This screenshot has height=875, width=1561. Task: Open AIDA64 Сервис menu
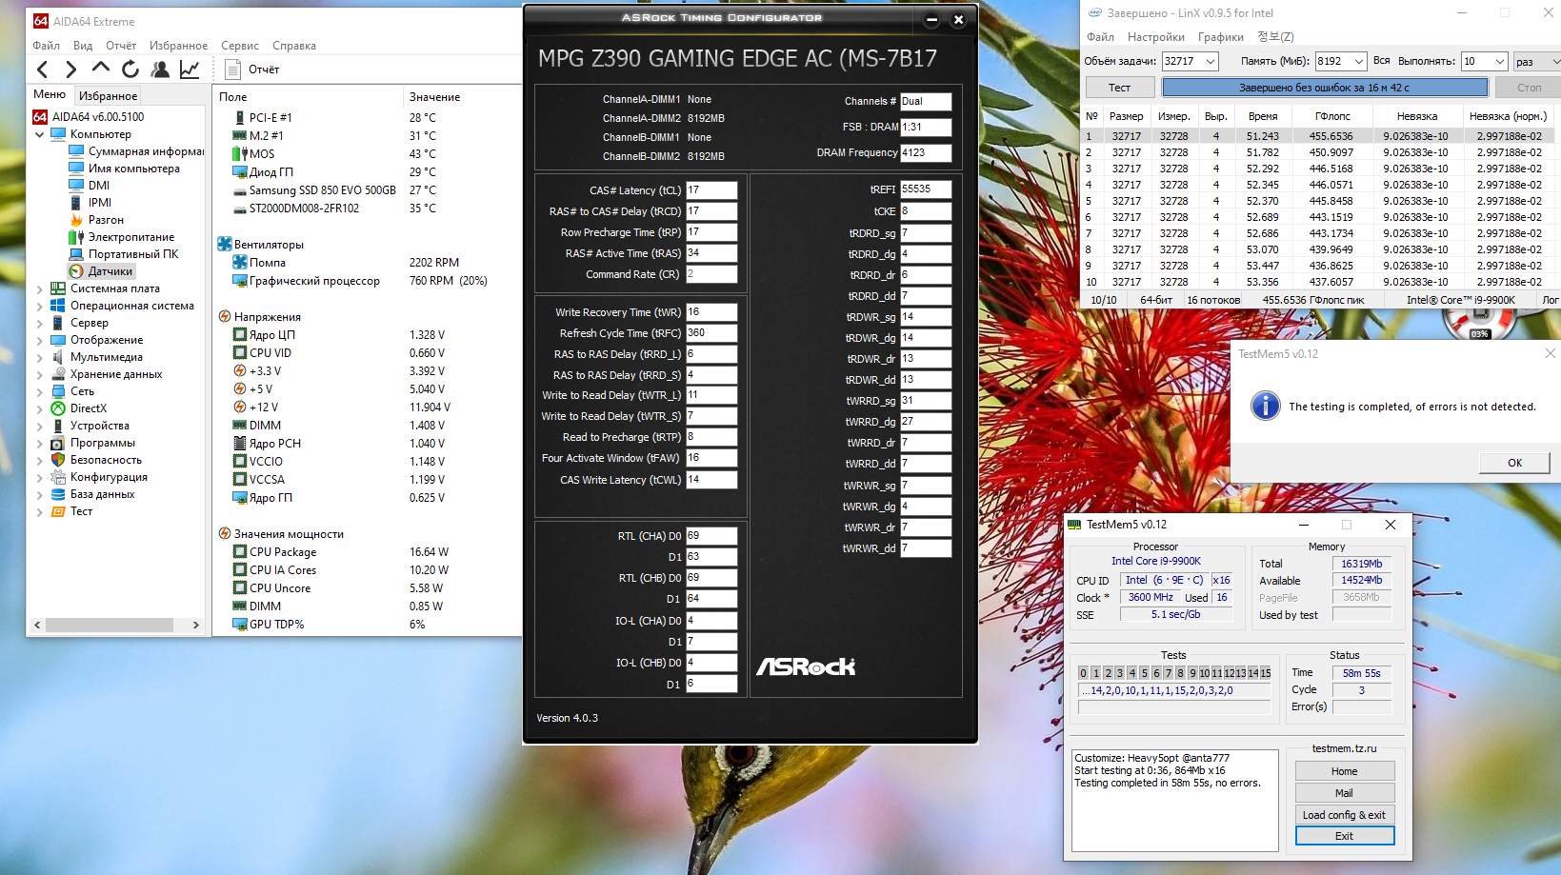click(x=240, y=46)
